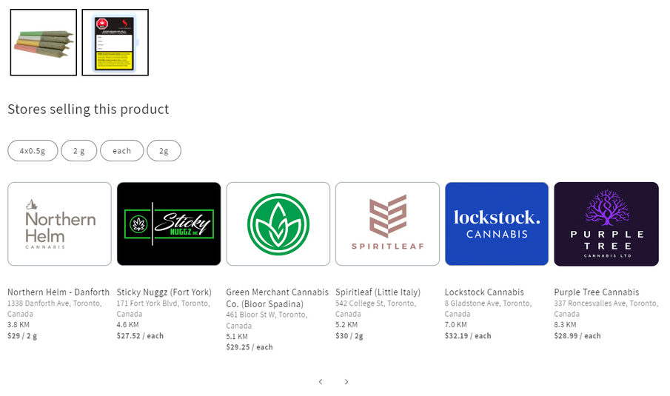Viewport: 670px width, 396px height.
Task: Open Purple Tree Cannabis logo card
Action: click(606, 224)
